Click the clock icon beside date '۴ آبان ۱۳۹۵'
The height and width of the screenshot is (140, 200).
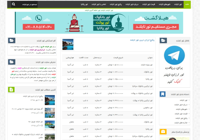coord(42,125)
